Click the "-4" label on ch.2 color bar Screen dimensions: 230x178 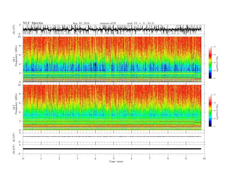(214, 103)
